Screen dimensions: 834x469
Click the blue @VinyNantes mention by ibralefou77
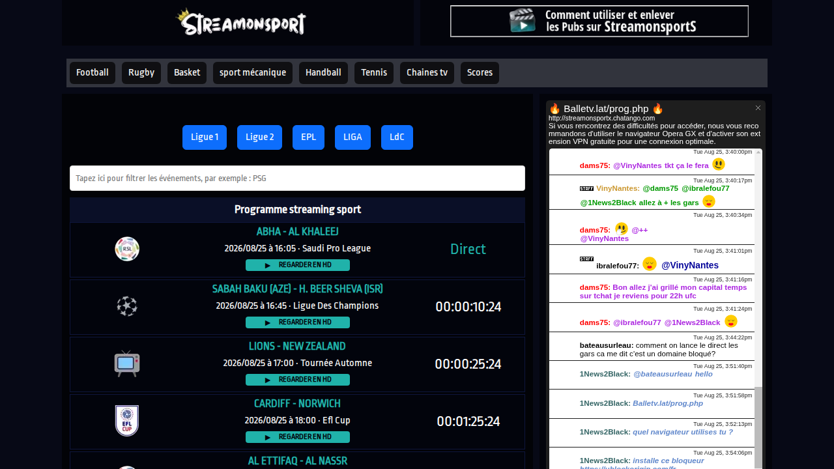tap(690, 265)
